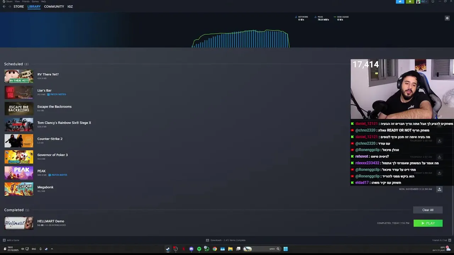The image size is (454, 255).
Task: Select the Governor of Poker 3 entry
Action: click(52, 155)
